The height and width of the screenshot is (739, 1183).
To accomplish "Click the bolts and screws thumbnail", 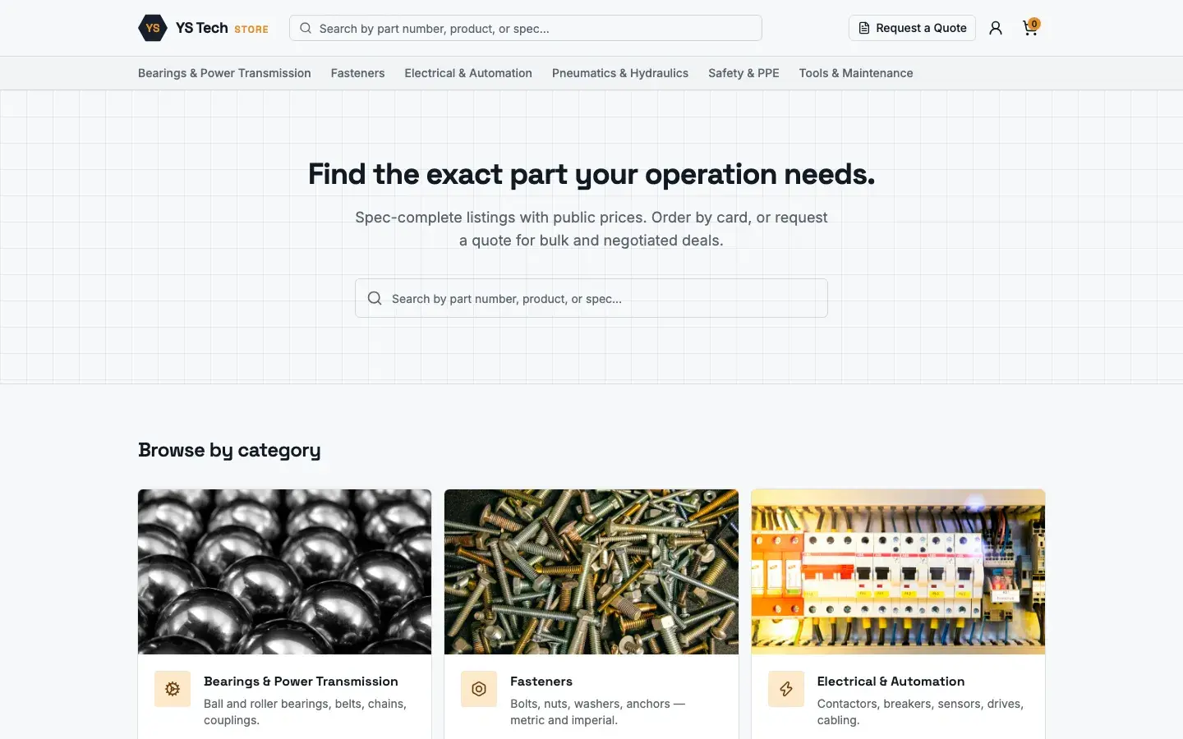I will 591,571.
